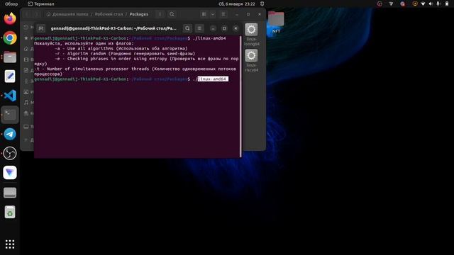
Task: Select the linux-riscv64 file
Action: point(251,61)
